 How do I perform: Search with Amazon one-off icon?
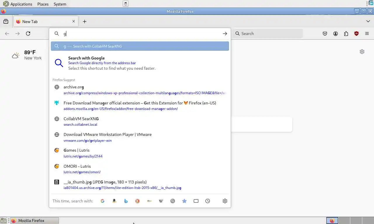click(x=114, y=201)
